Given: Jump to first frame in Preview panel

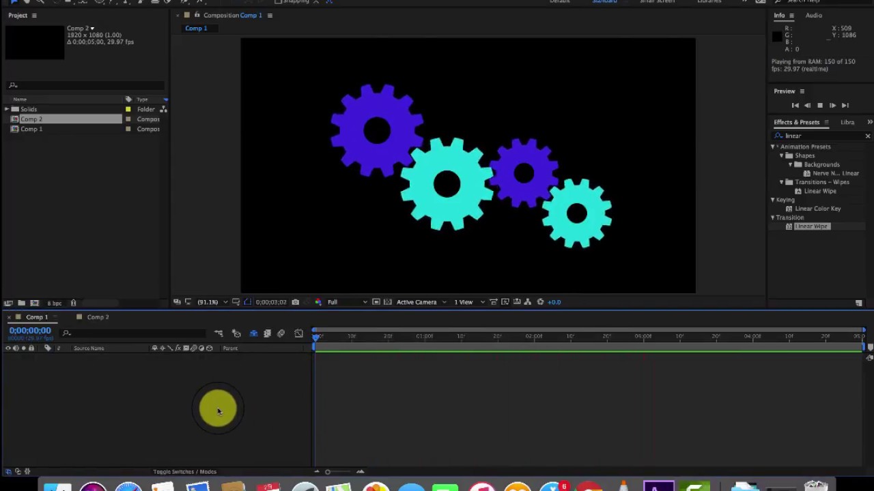Looking at the screenshot, I should point(795,105).
